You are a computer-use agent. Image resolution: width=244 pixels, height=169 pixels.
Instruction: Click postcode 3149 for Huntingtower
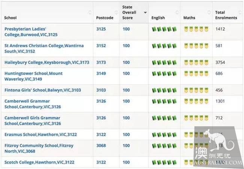point(101,73)
